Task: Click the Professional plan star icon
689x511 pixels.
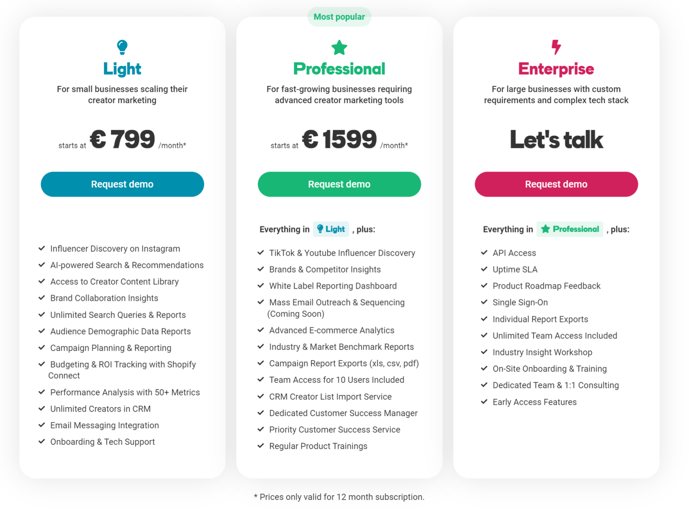Action: [x=339, y=47]
